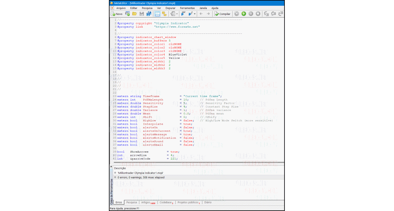The height and width of the screenshot is (211, 394).
Task: Open the snippets dropdown arrow
Action: coord(177,14)
